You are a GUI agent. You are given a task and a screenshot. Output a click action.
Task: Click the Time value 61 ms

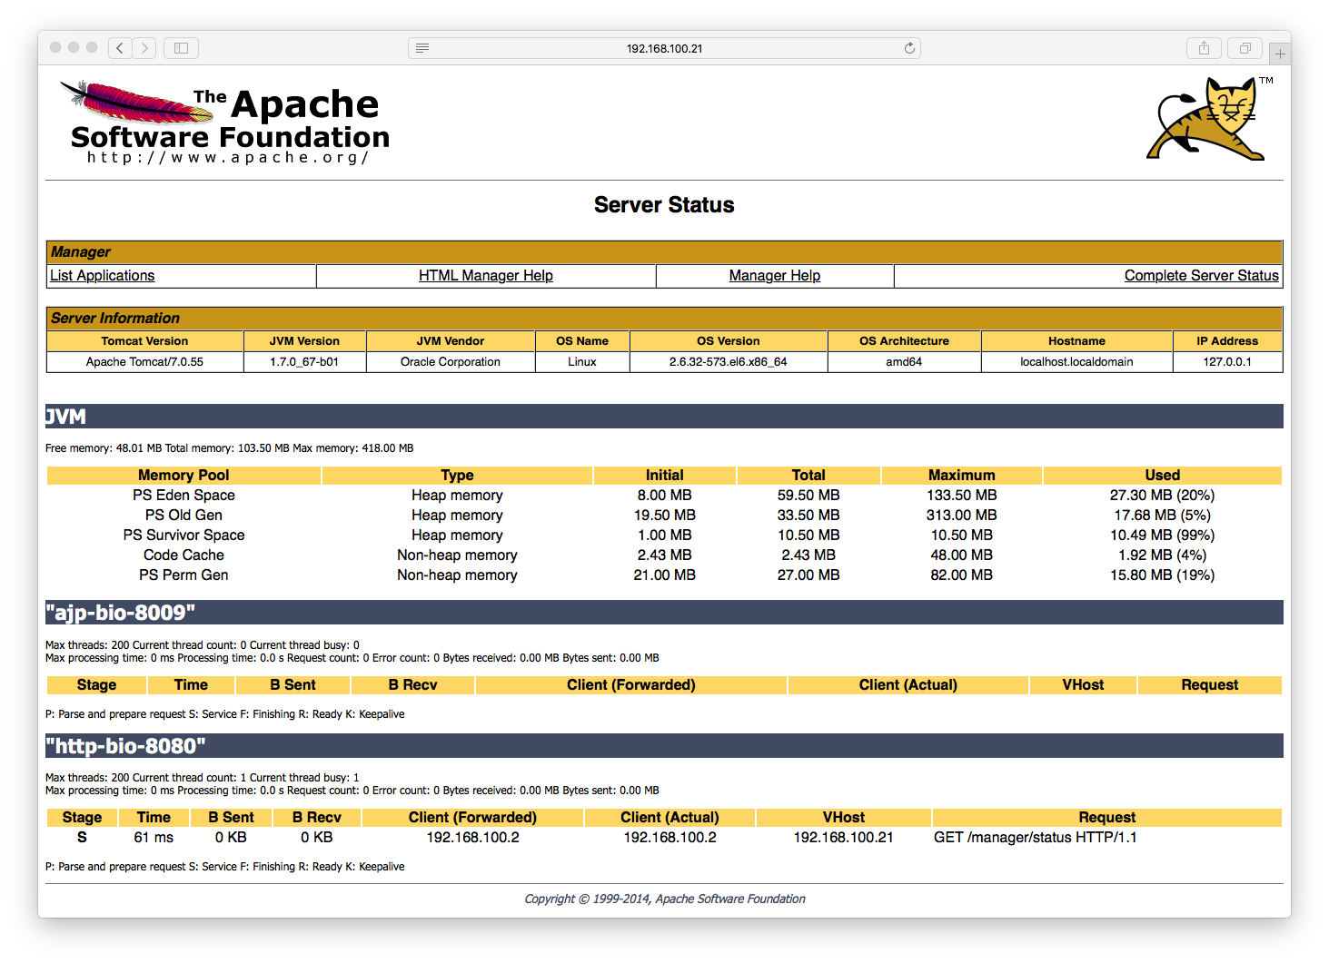point(154,838)
